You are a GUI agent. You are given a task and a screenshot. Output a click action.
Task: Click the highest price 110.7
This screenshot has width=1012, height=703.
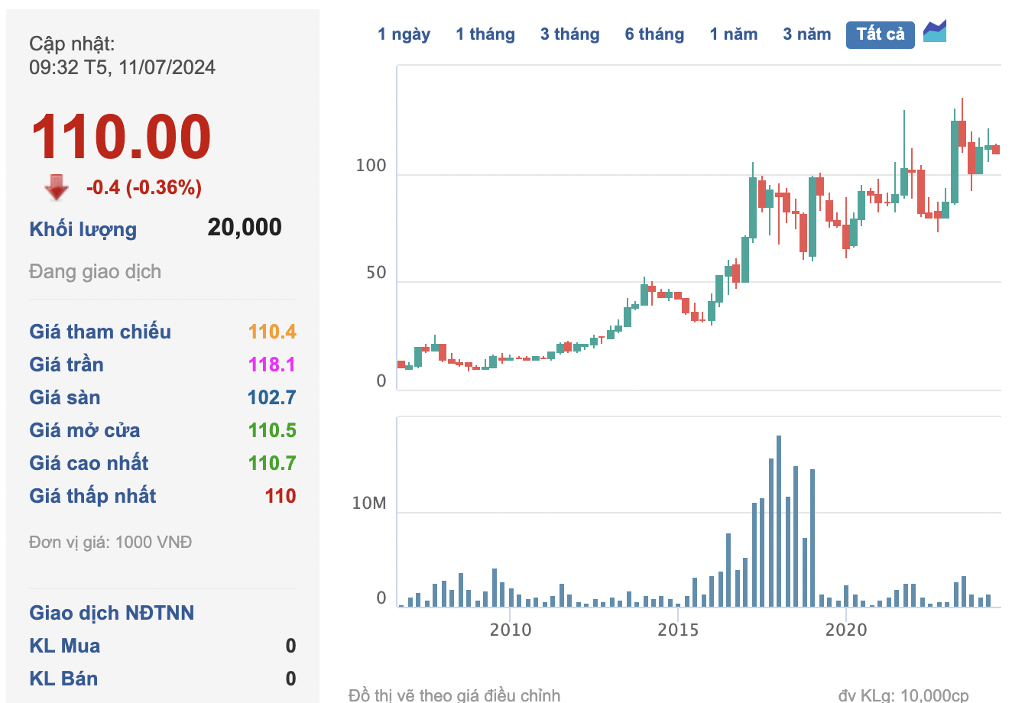[272, 463]
